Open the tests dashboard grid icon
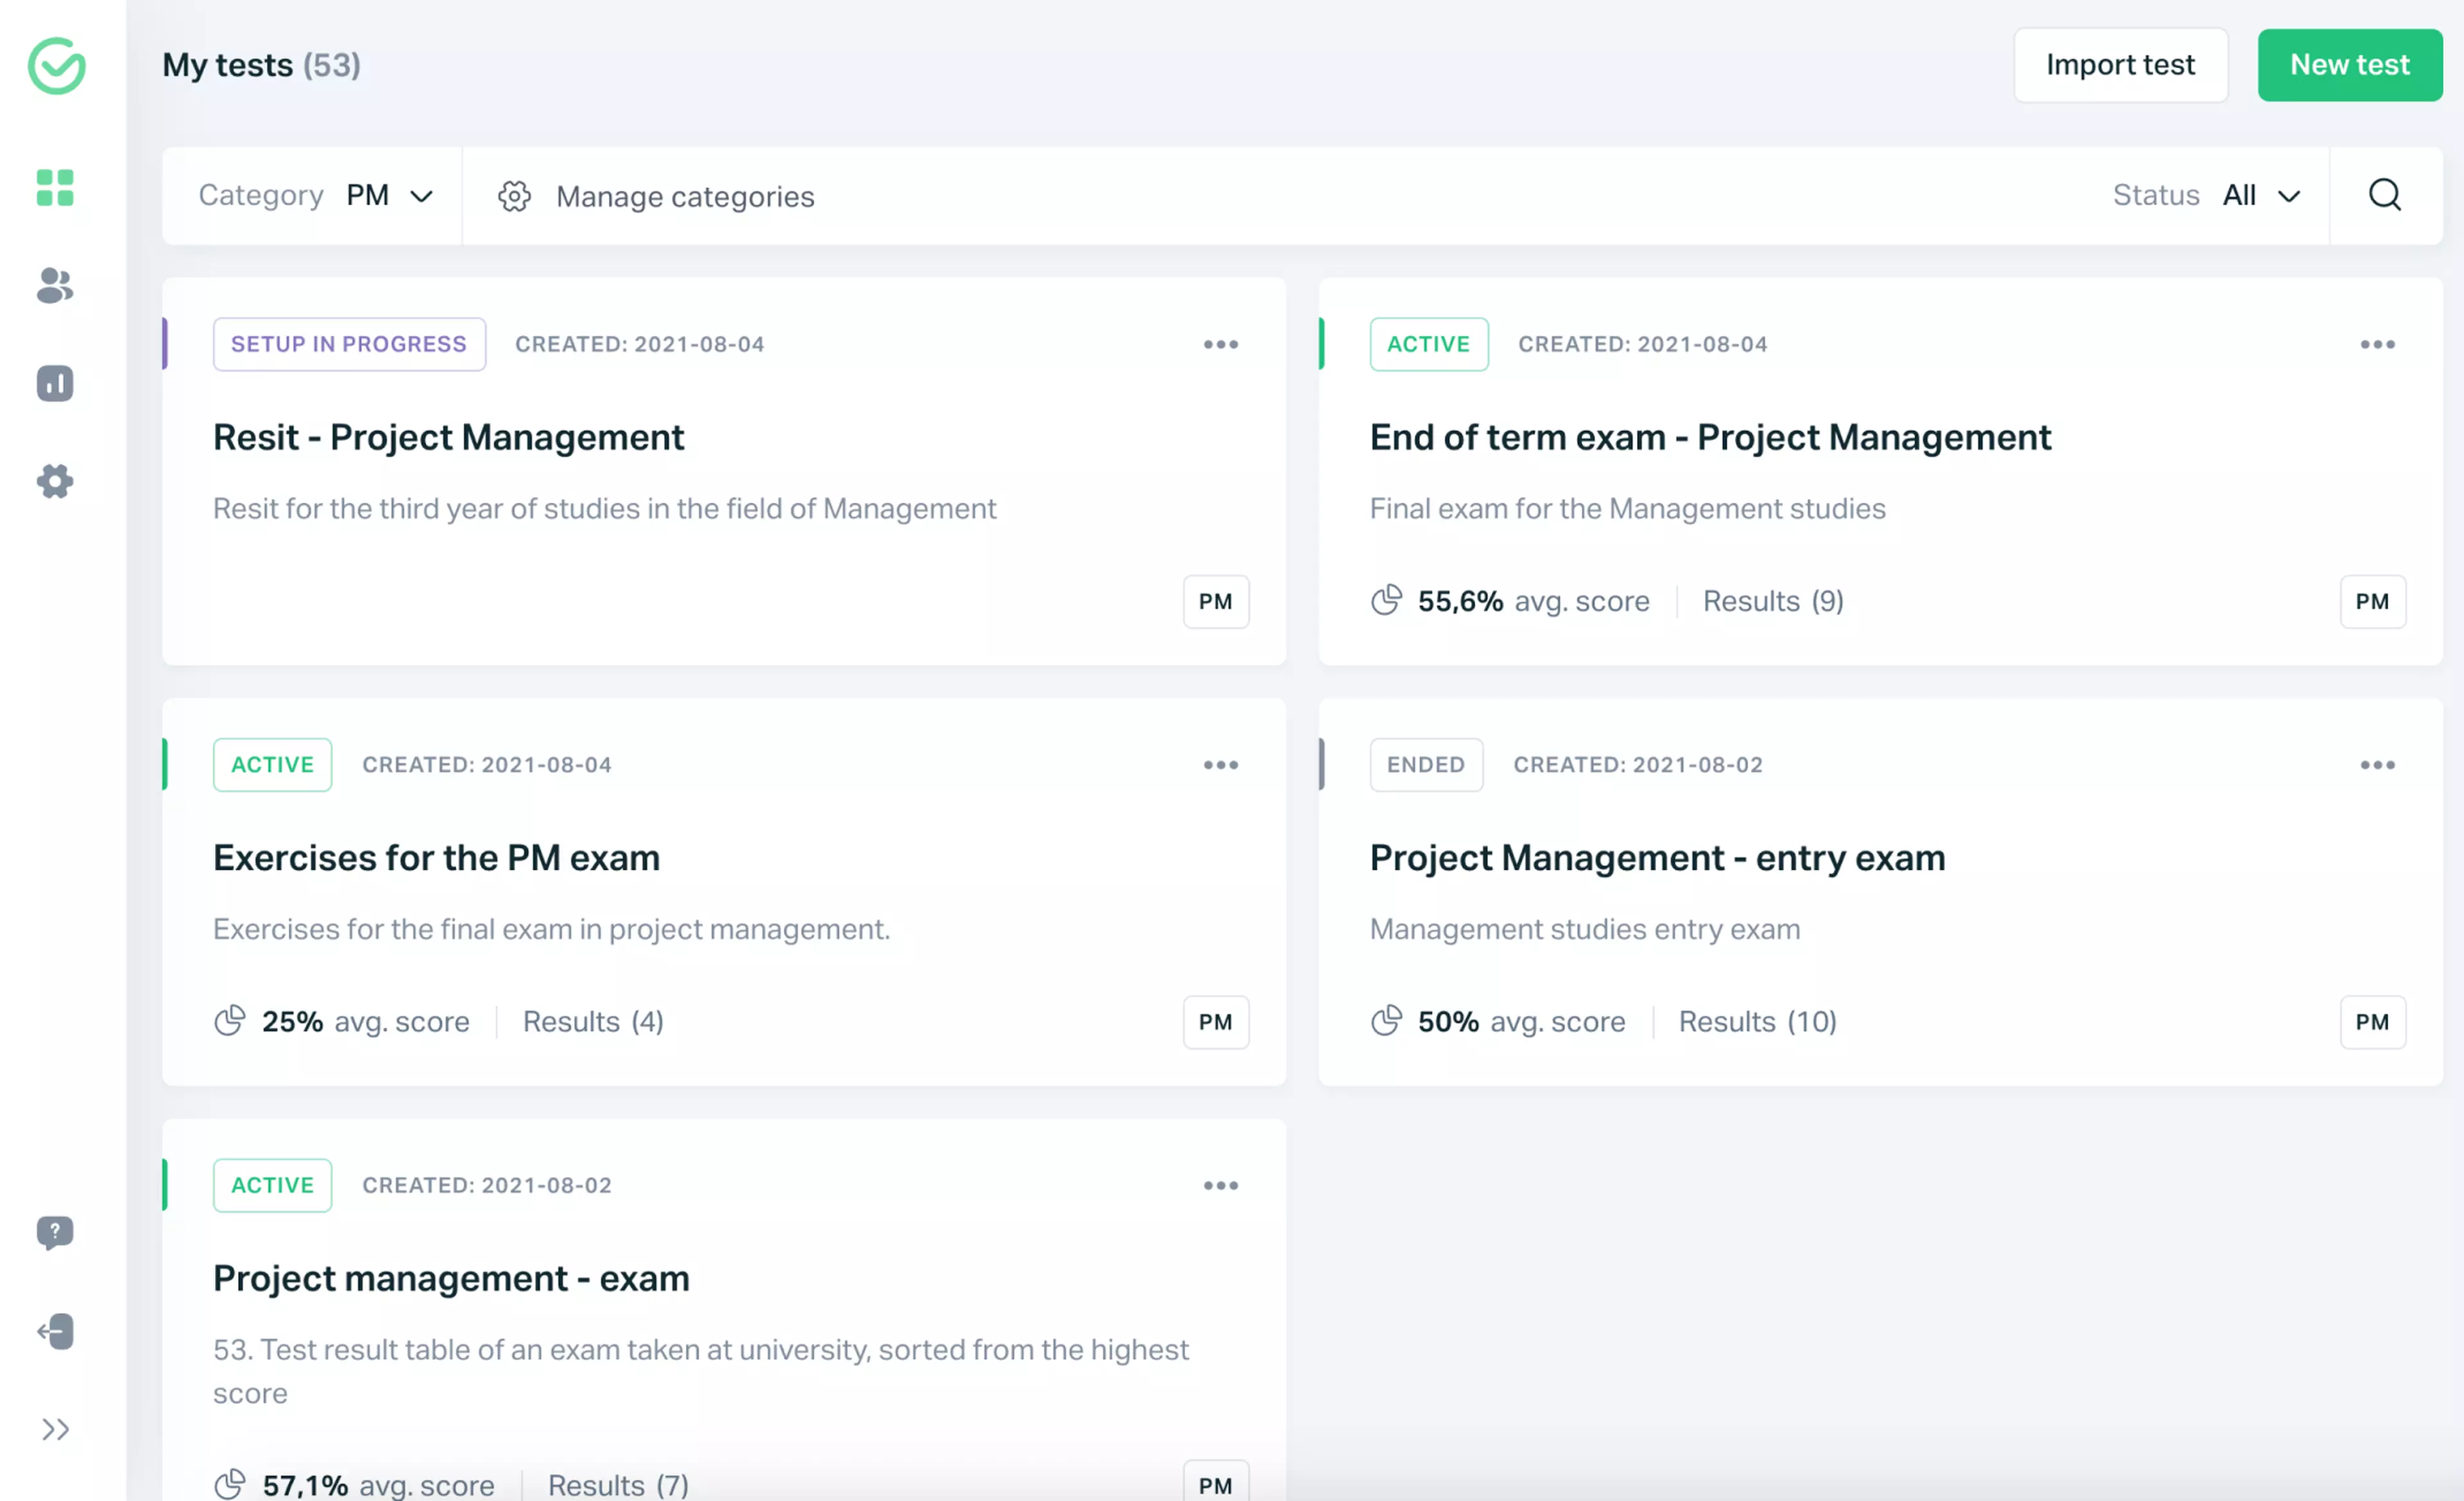The image size is (2464, 1501). [x=55, y=188]
